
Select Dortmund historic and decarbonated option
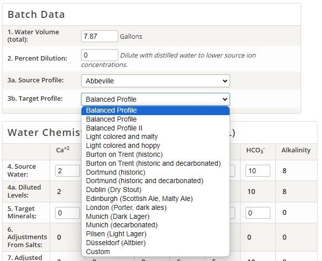click(x=145, y=181)
